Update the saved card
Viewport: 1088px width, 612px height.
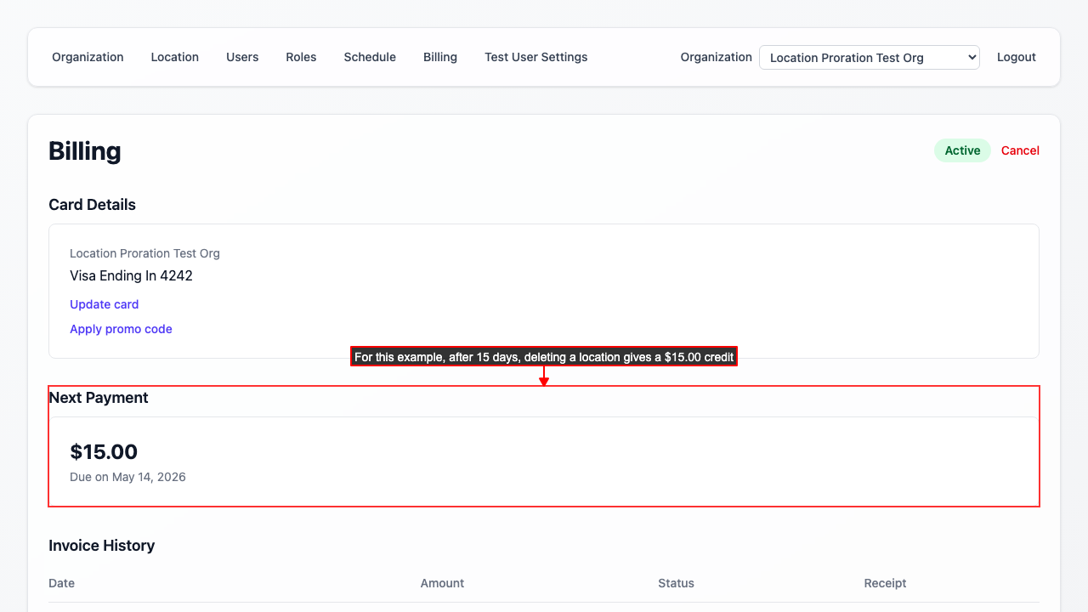coord(104,304)
